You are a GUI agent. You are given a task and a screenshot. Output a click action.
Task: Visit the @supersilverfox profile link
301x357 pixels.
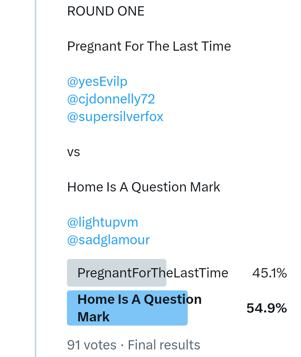[x=115, y=116]
